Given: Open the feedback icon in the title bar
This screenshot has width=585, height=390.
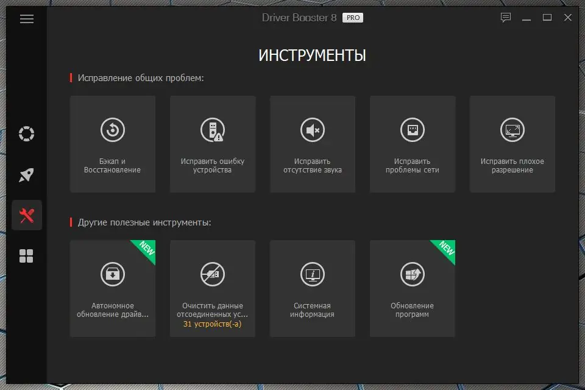Looking at the screenshot, I should (505, 18).
